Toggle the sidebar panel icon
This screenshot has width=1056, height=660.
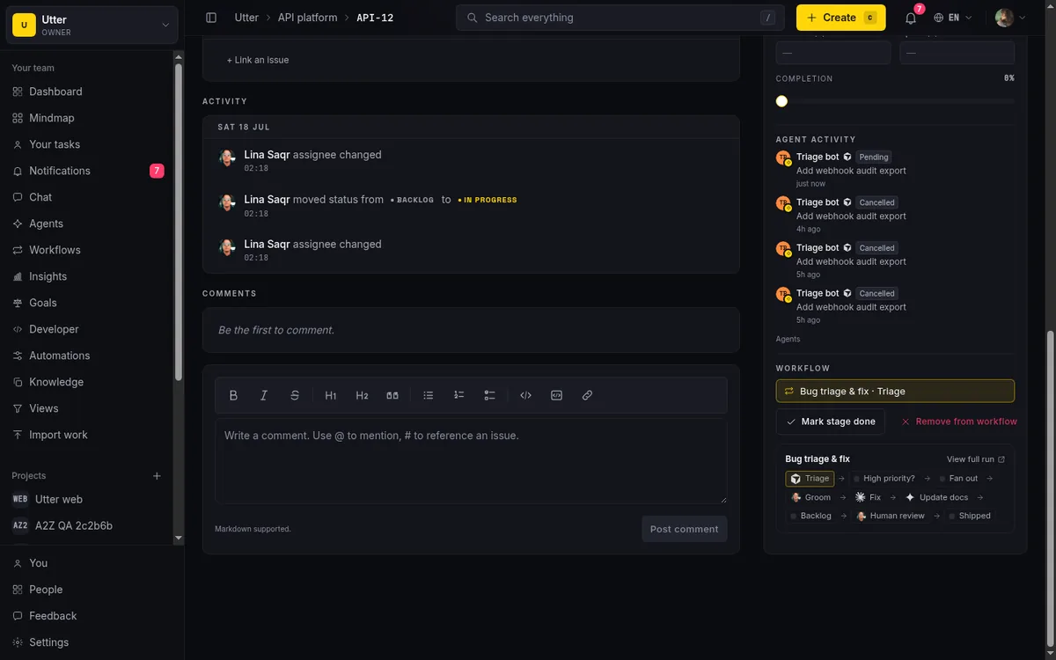point(211,18)
